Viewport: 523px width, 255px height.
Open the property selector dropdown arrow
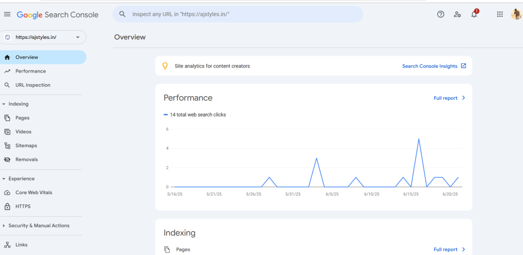78,37
